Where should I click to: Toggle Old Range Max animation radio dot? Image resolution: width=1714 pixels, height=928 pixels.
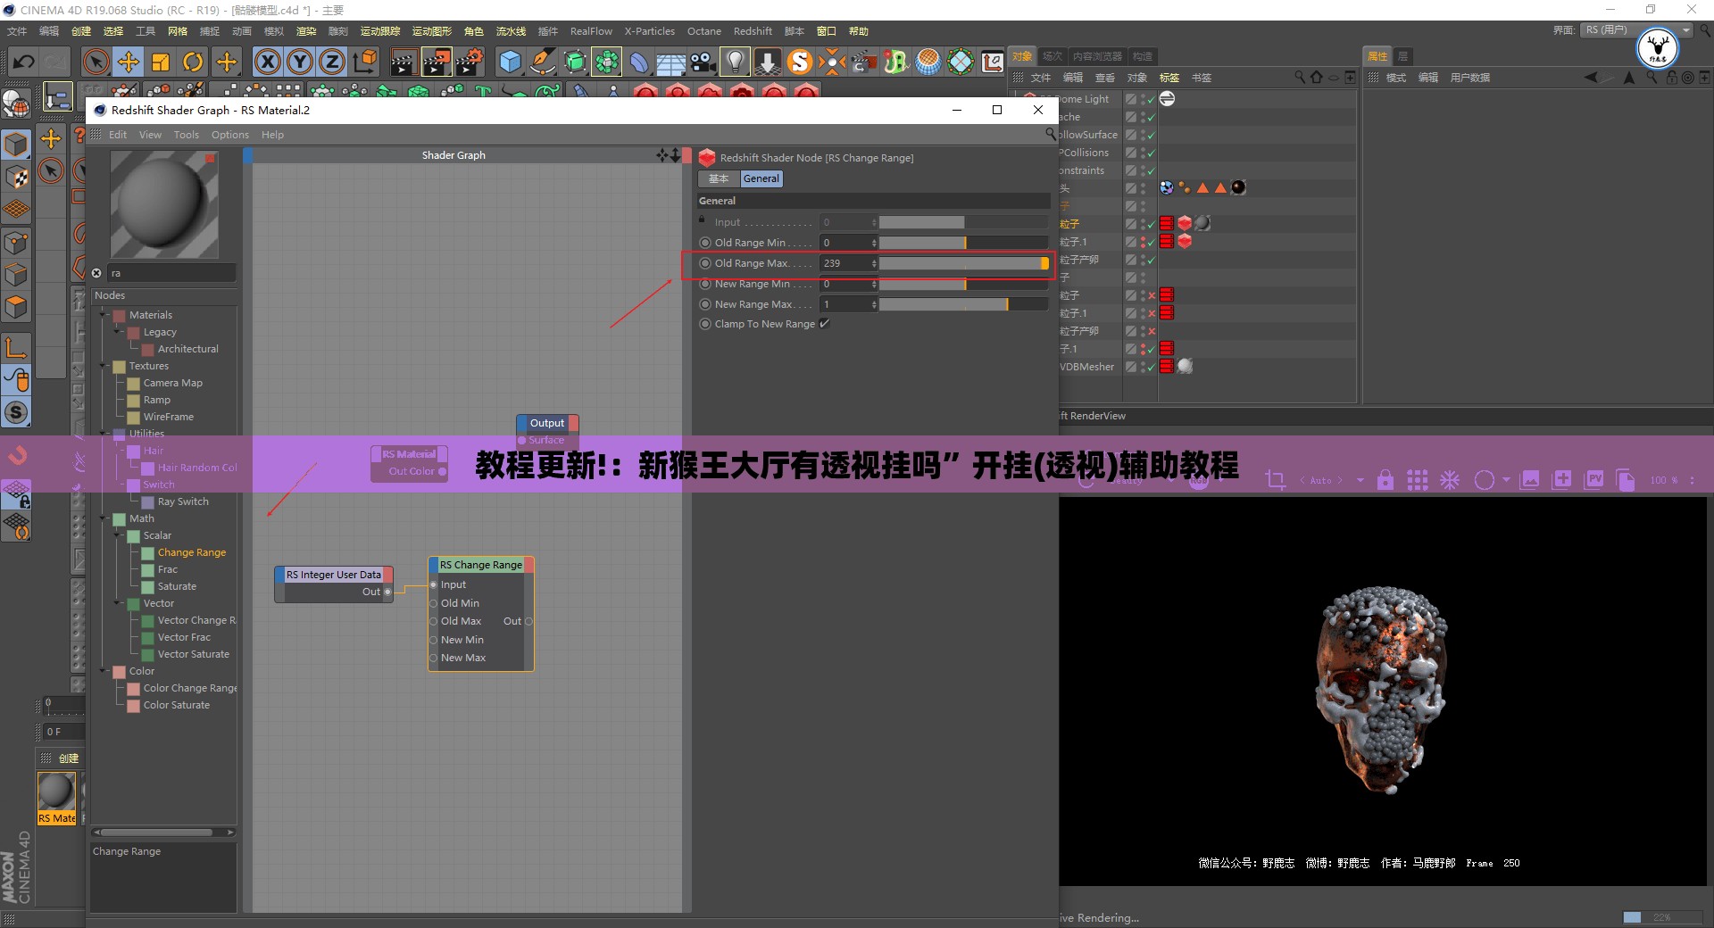tap(705, 263)
